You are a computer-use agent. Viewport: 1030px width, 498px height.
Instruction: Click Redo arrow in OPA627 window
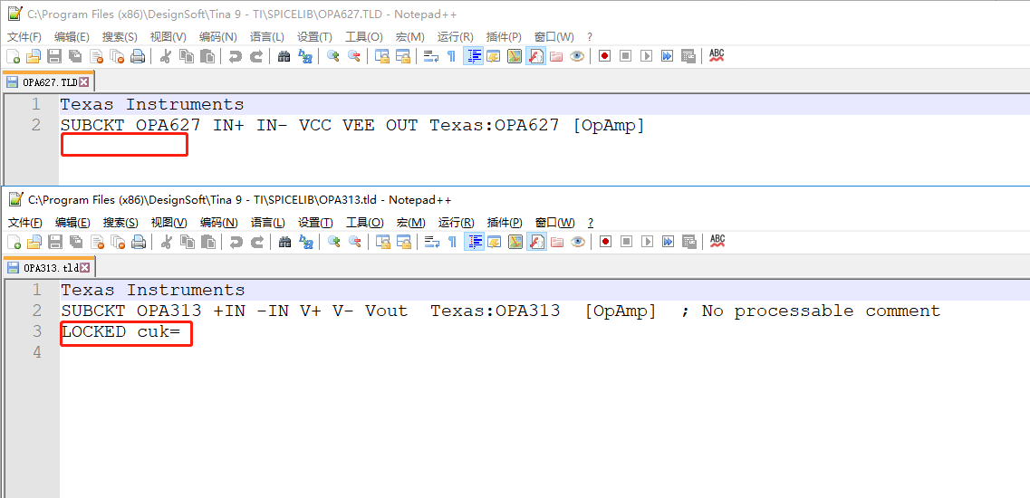[256, 56]
